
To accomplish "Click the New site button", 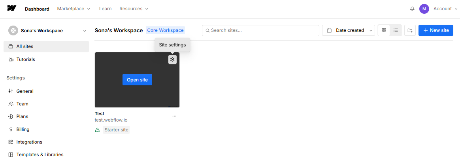I will pos(436,30).
